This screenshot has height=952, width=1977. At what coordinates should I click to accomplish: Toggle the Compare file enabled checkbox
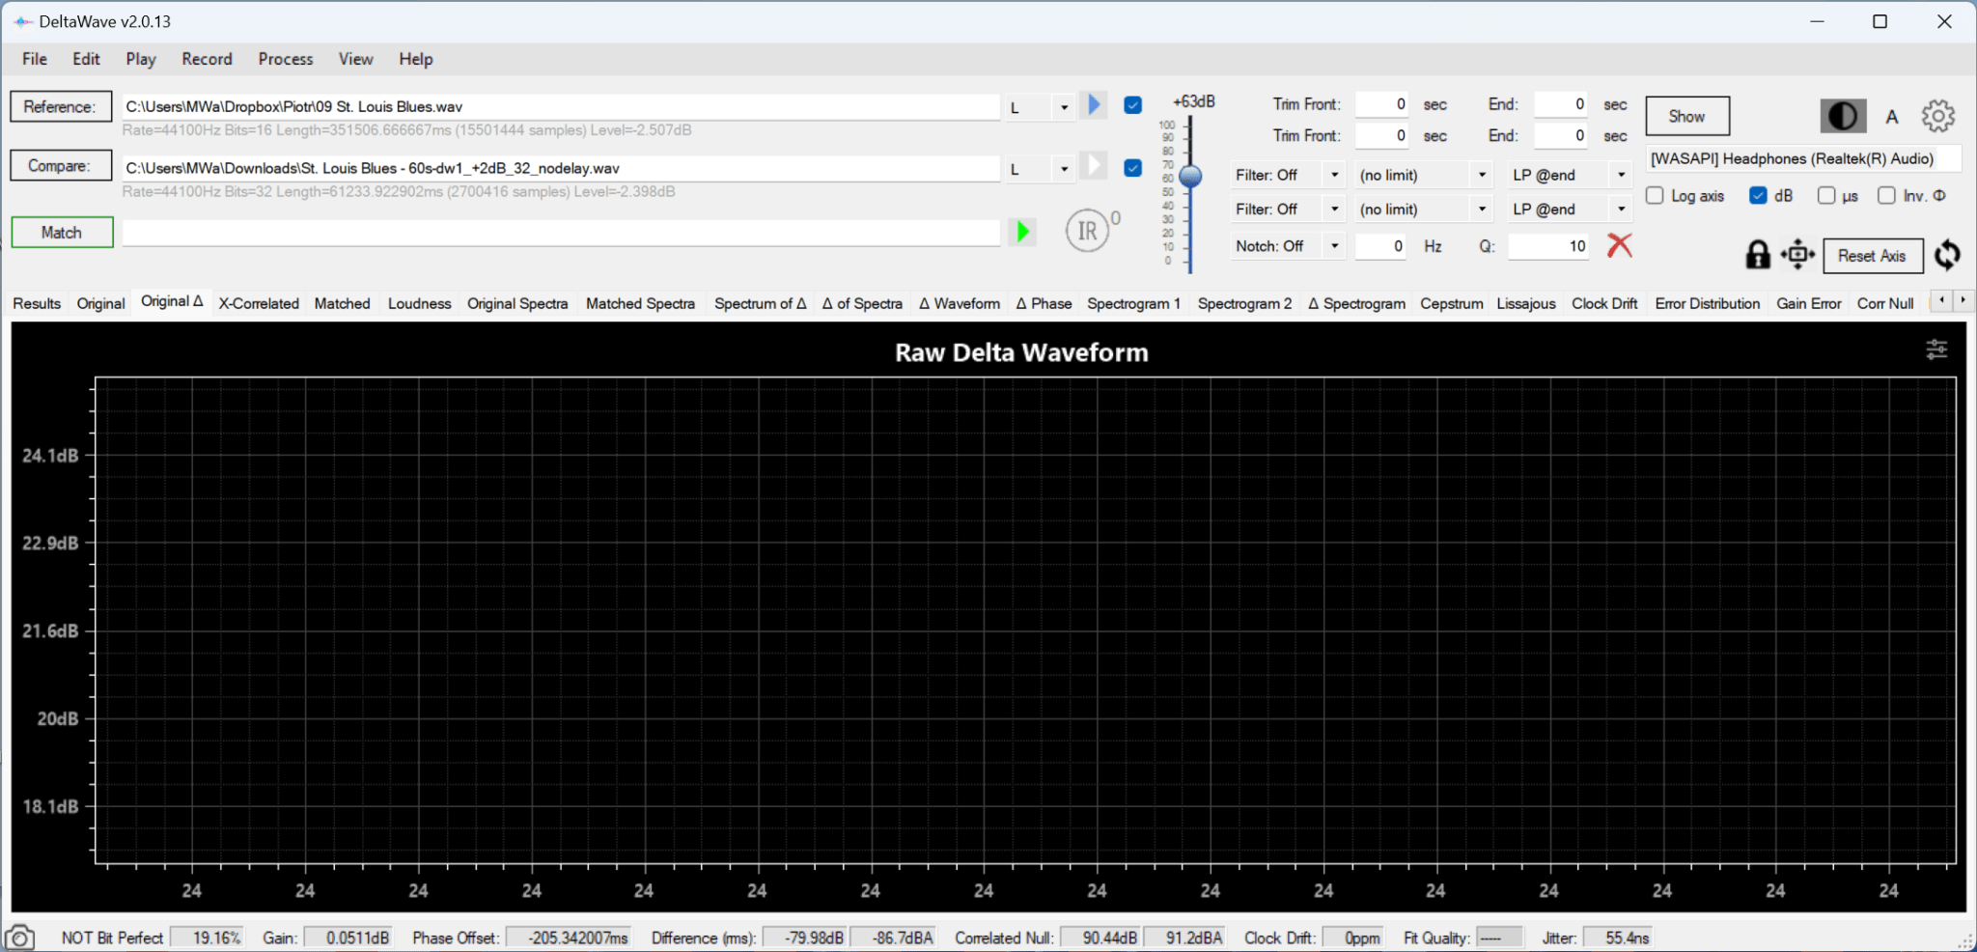(x=1133, y=168)
